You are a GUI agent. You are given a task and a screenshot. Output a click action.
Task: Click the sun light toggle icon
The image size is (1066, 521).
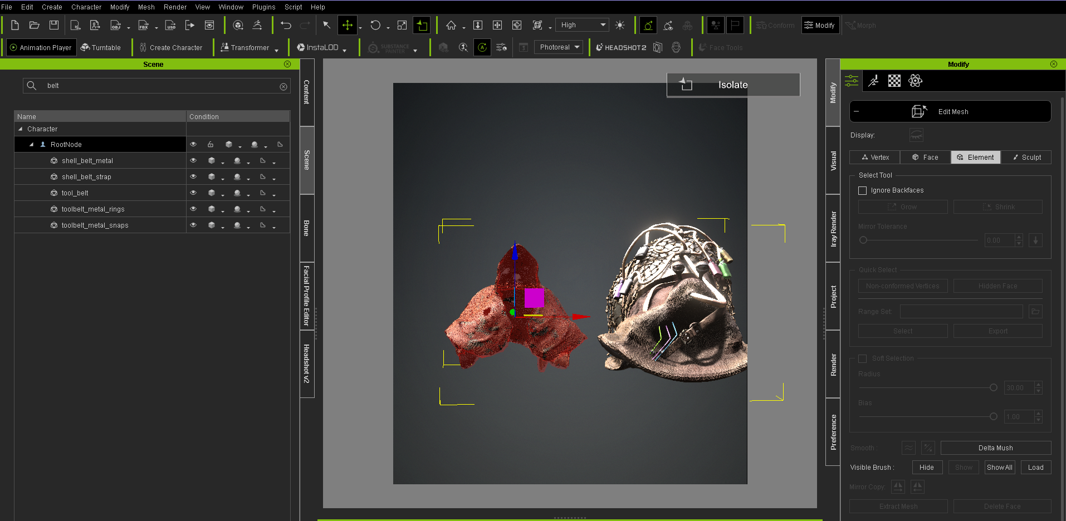coord(620,25)
